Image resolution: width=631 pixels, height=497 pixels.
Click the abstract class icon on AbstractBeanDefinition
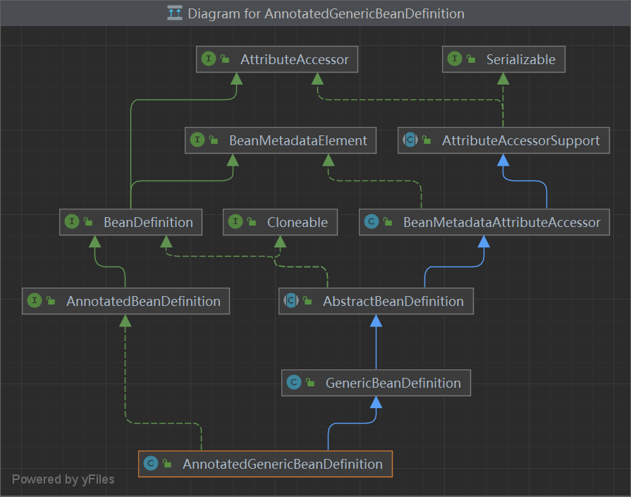pyautogui.click(x=291, y=300)
